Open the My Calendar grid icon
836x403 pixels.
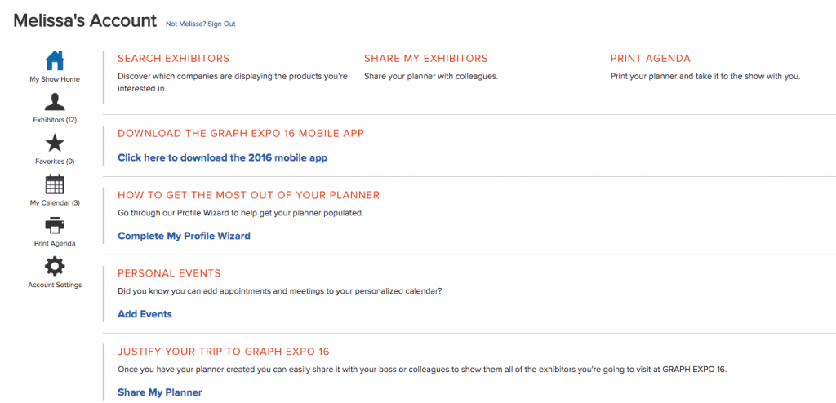tap(55, 184)
